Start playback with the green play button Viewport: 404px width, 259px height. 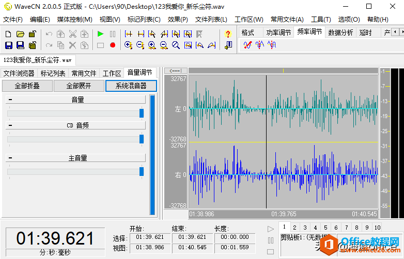[x=101, y=34]
